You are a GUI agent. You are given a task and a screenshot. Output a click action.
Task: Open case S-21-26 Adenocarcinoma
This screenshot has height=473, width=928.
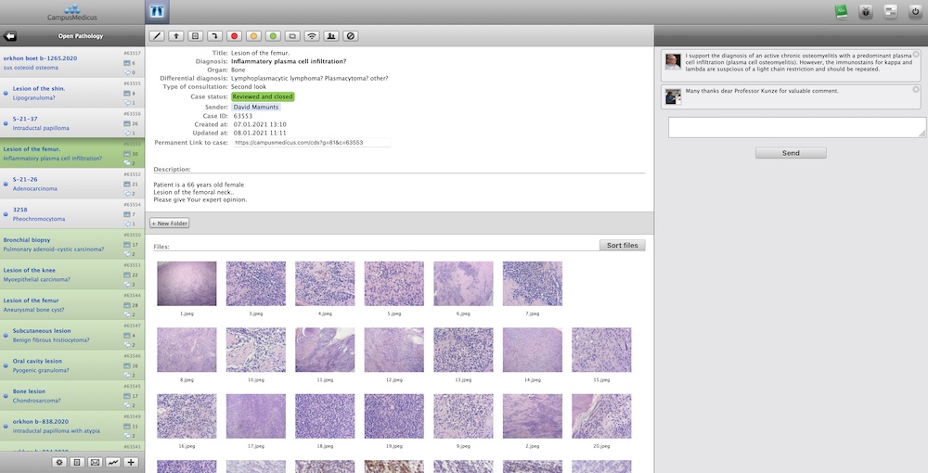pyautogui.click(x=72, y=184)
